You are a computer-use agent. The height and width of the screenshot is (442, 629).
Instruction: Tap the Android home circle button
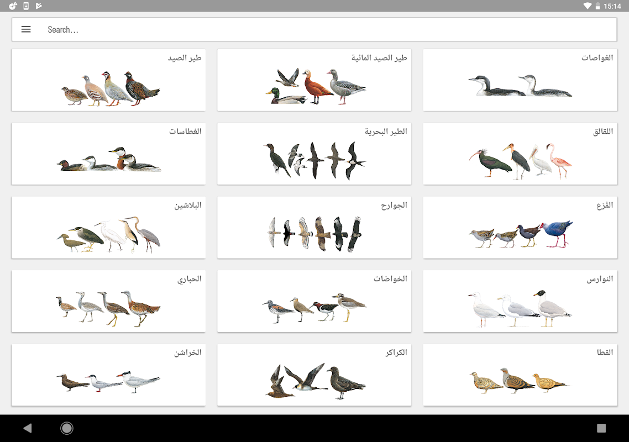(x=66, y=428)
